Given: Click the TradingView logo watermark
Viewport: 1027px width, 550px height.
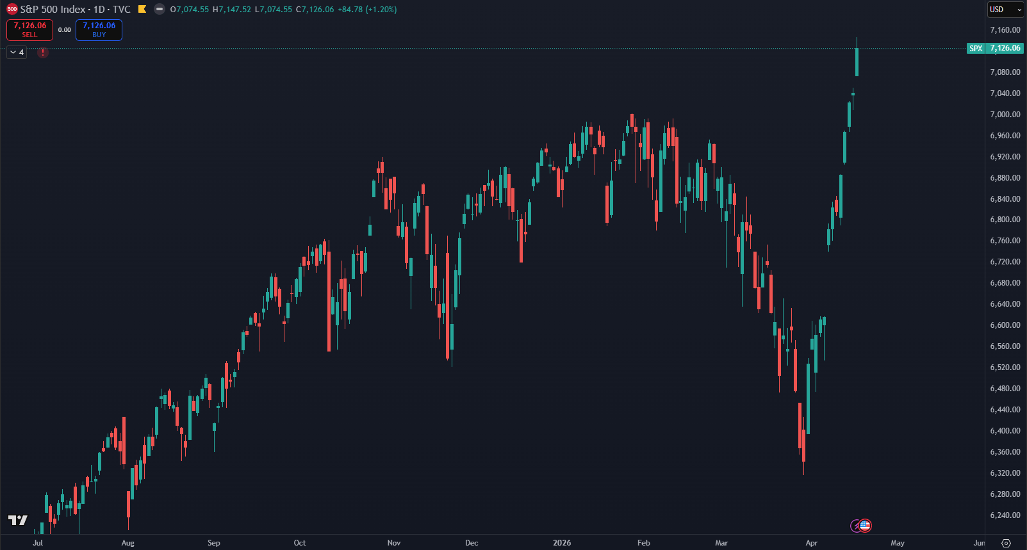Looking at the screenshot, I should pos(18,520).
